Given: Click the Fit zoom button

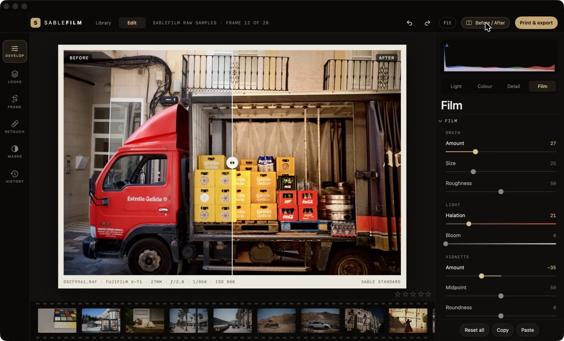Looking at the screenshot, I should [447, 23].
